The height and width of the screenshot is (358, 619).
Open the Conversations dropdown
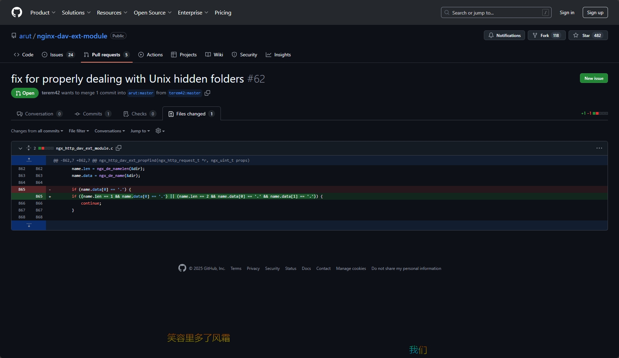pos(110,131)
